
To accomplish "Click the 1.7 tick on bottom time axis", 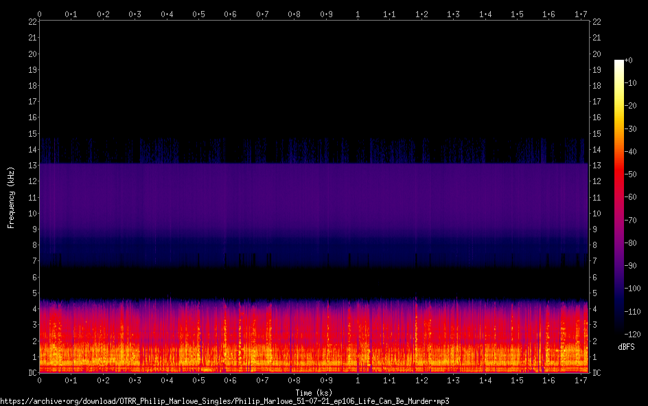I will coord(580,380).
